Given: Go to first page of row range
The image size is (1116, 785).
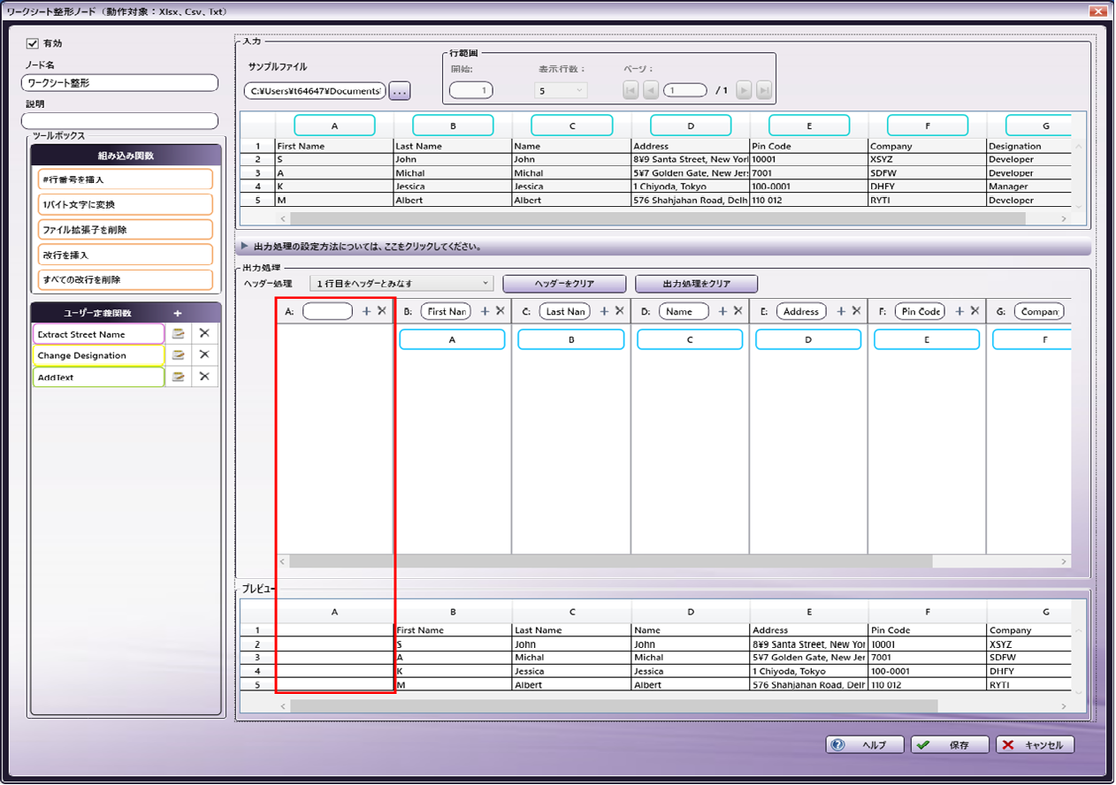Looking at the screenshot, I should tap(631, 90).
